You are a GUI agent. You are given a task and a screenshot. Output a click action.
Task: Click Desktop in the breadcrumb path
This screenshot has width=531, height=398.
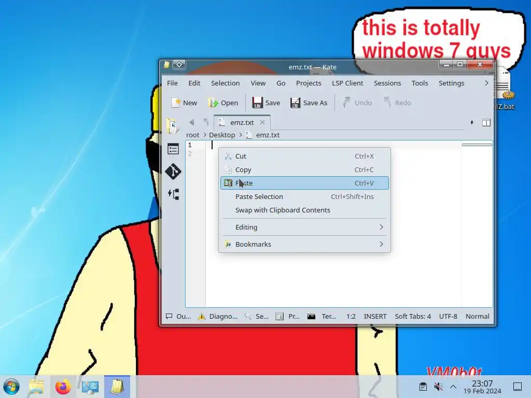click(x=222, y=135)
